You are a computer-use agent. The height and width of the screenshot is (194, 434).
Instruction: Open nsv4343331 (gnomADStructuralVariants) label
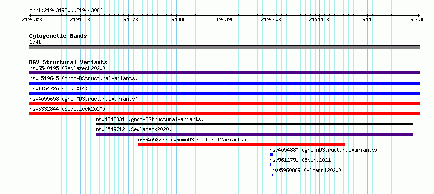point(150,119)
